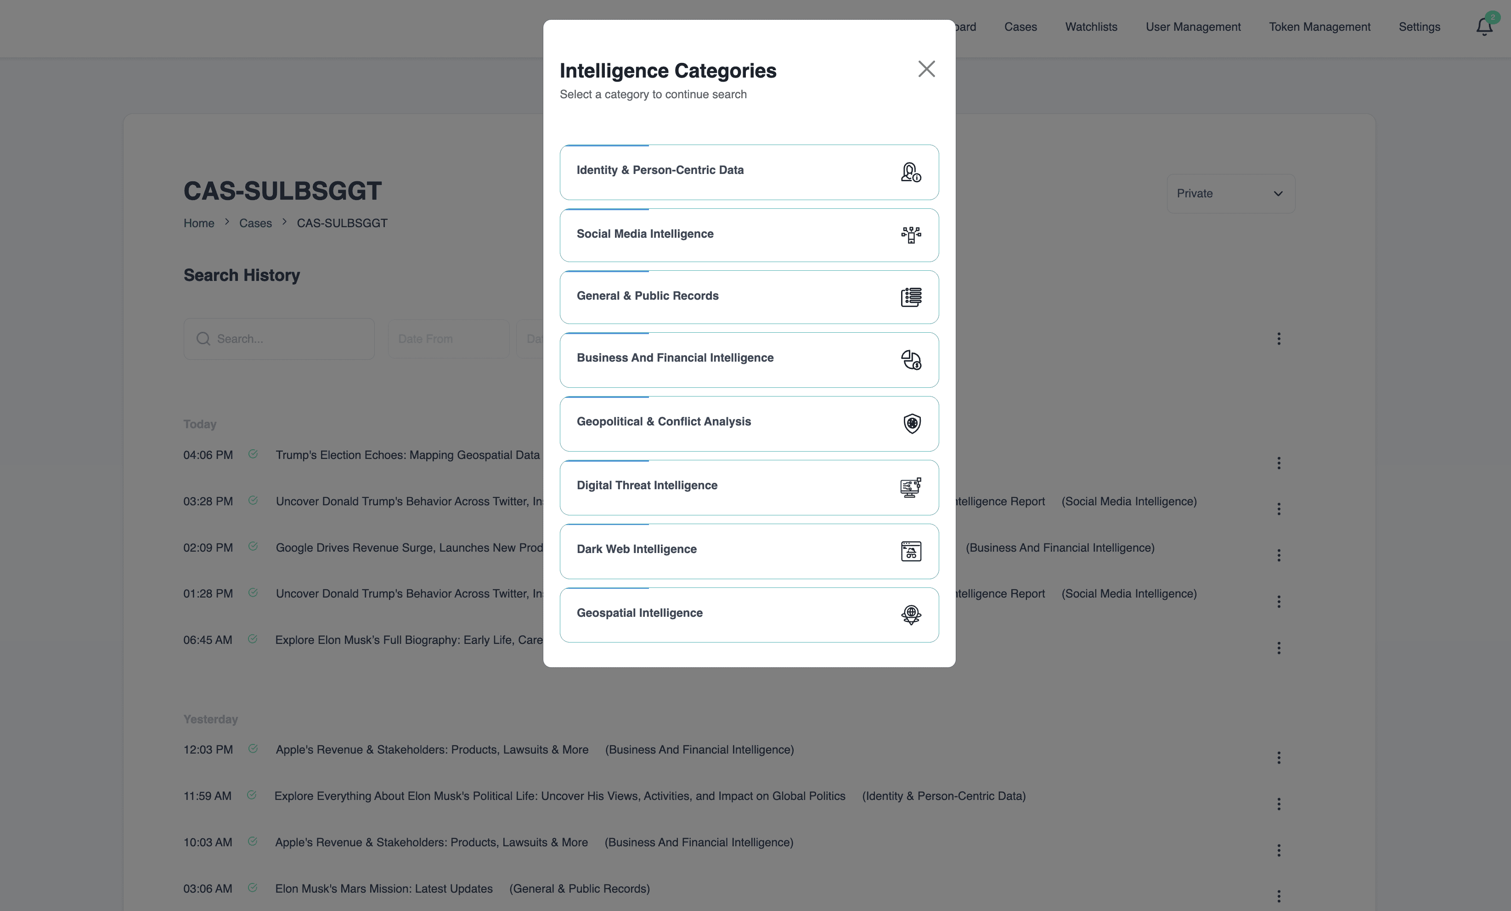Open User Management from top navigation
The image size is (1511, 911).
[1193, 27]
